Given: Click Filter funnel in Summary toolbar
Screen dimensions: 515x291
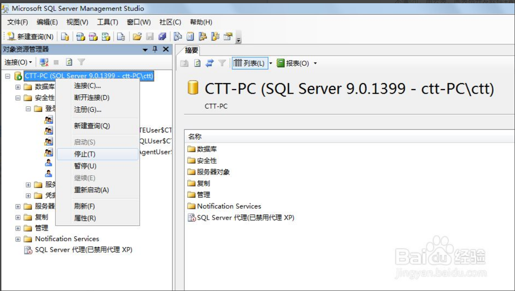Looking at the screenshot, I should 222,63.
